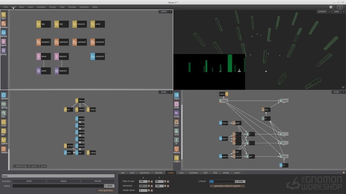Choose the fuzz node icon

[x=176, y=122]
